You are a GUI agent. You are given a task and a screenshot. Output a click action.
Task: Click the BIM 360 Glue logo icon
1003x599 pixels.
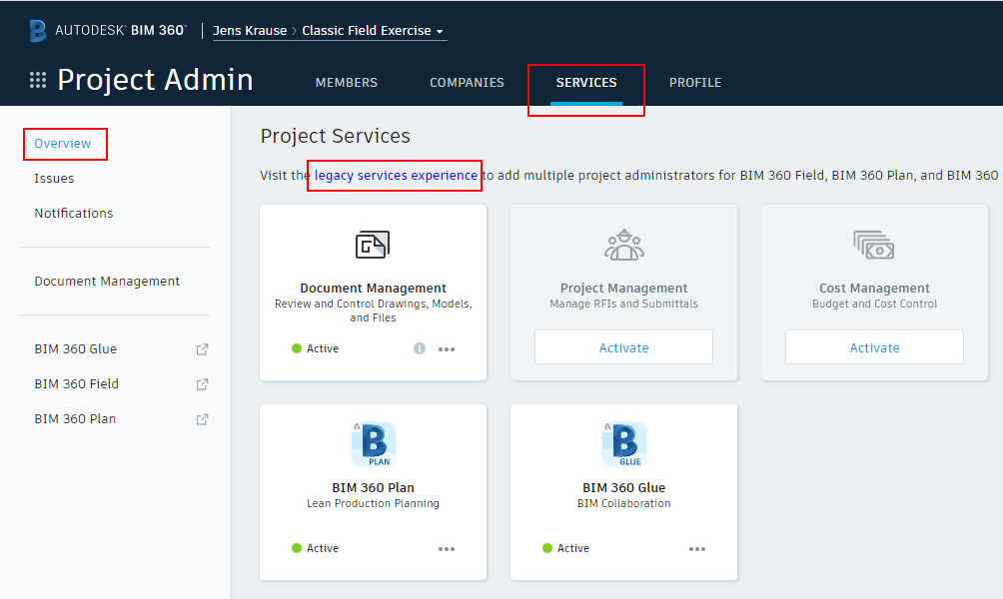point(623,444)
